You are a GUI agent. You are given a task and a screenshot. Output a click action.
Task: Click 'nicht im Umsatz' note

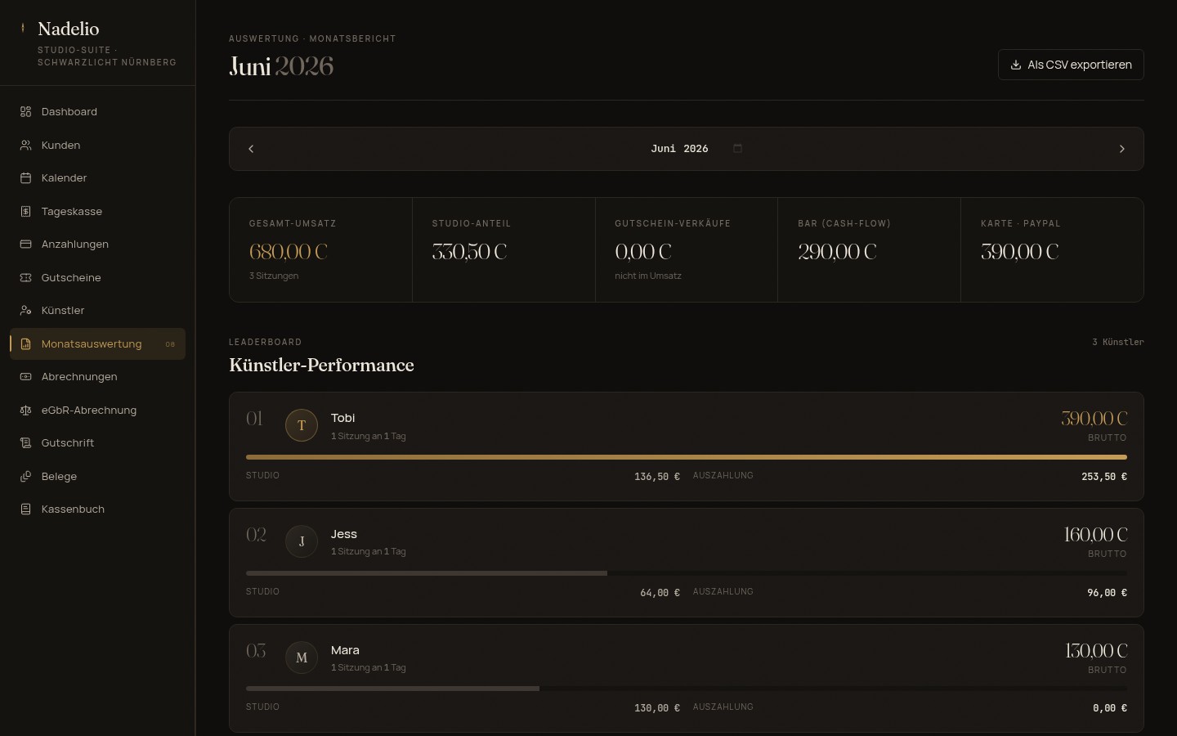point(648,276)
